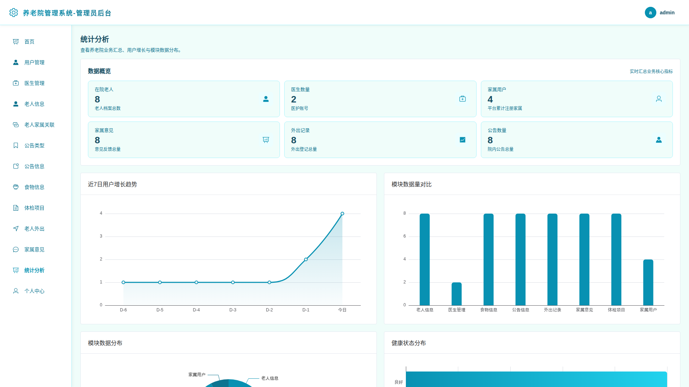Click the 今日 data point on the line chart
The image size is (689, 387).
[342, 214]
